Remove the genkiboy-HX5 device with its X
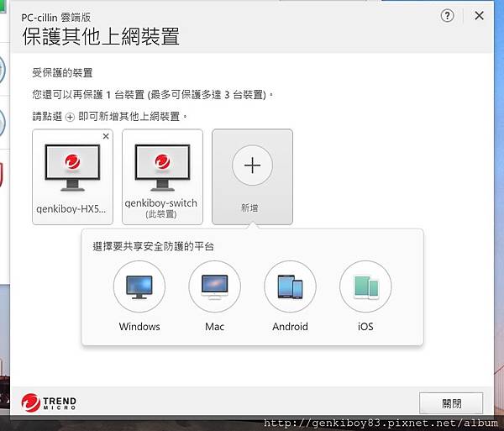This screenshot has height=431, width=504. tap(106, 136)
